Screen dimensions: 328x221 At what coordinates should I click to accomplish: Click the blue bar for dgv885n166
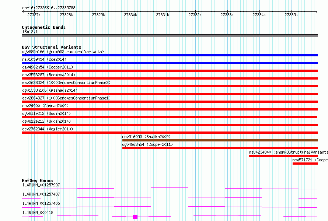click(170, 55)
